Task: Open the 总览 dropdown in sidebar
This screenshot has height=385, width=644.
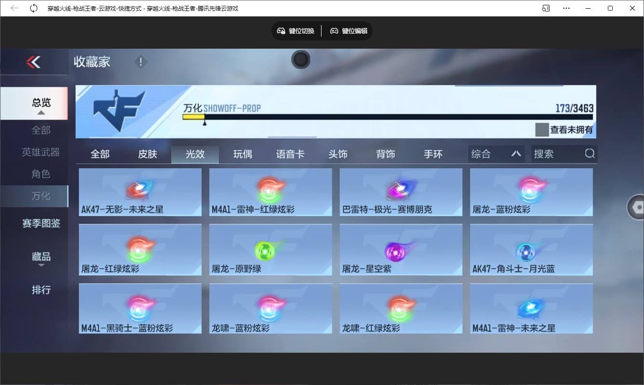Action: 40,103
